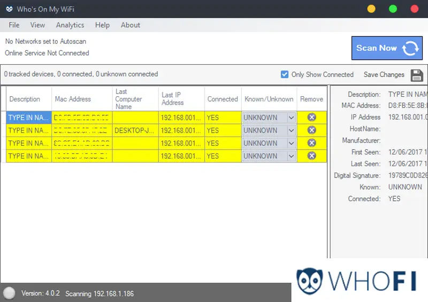Open the UNKNOWN dropdown in first row
Image resolution: width=428 pixels, height=302 pixels.
pos(269,118)
